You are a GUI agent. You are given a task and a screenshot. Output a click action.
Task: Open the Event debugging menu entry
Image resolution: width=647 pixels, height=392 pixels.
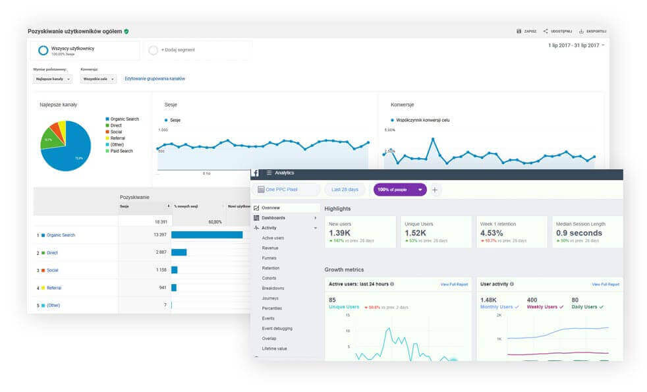pos(278,328)
